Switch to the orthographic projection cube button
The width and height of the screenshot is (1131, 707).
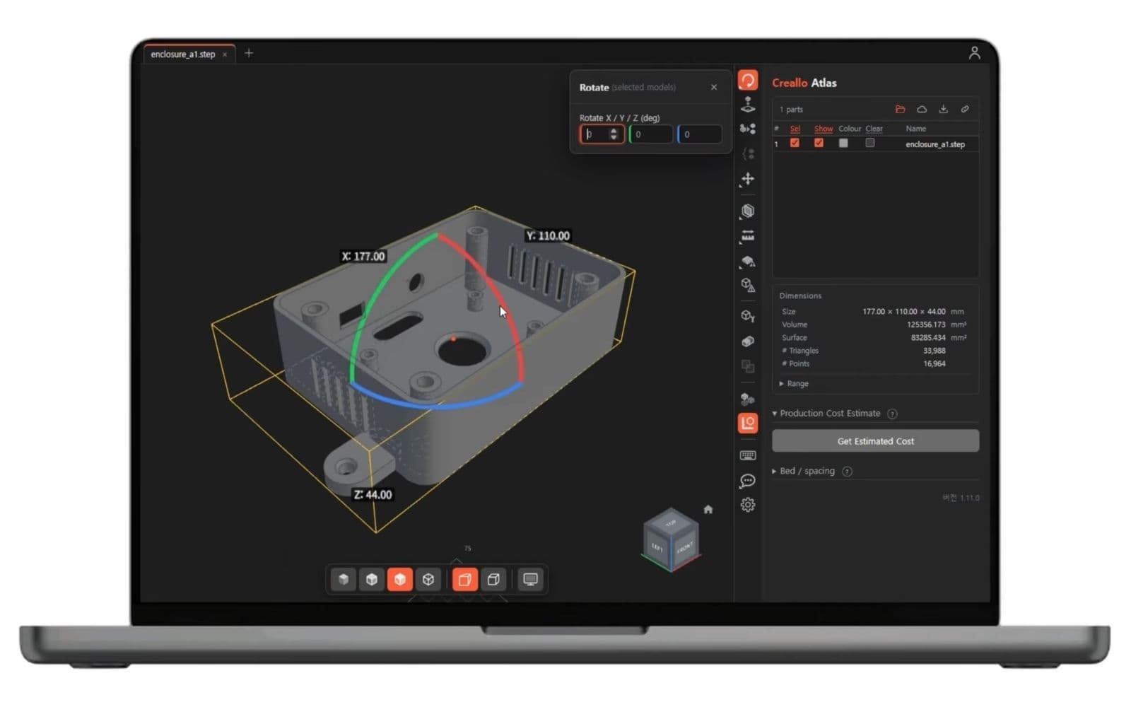coord(493,579)
